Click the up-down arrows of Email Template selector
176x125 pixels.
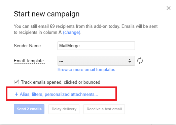click(x=130, y=61)
